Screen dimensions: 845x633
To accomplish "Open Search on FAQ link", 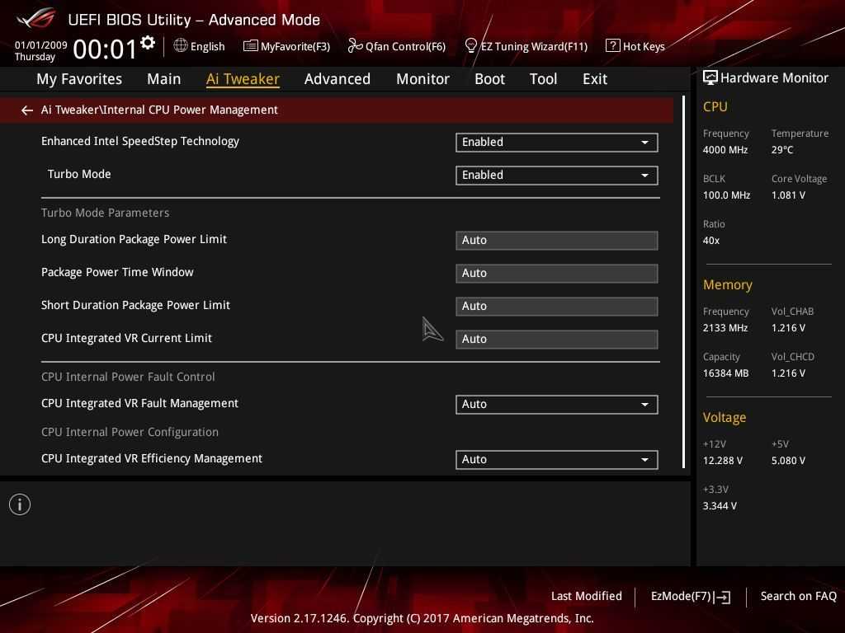I will 798,596.
